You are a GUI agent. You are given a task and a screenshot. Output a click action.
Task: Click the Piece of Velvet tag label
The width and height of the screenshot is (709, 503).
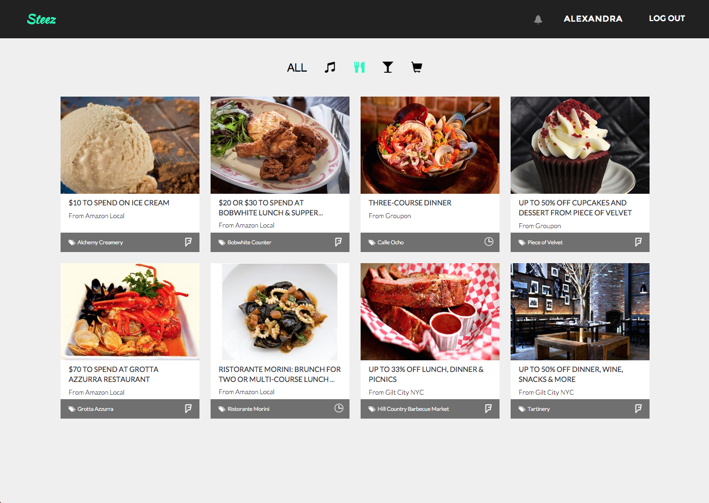click(545, 243)
